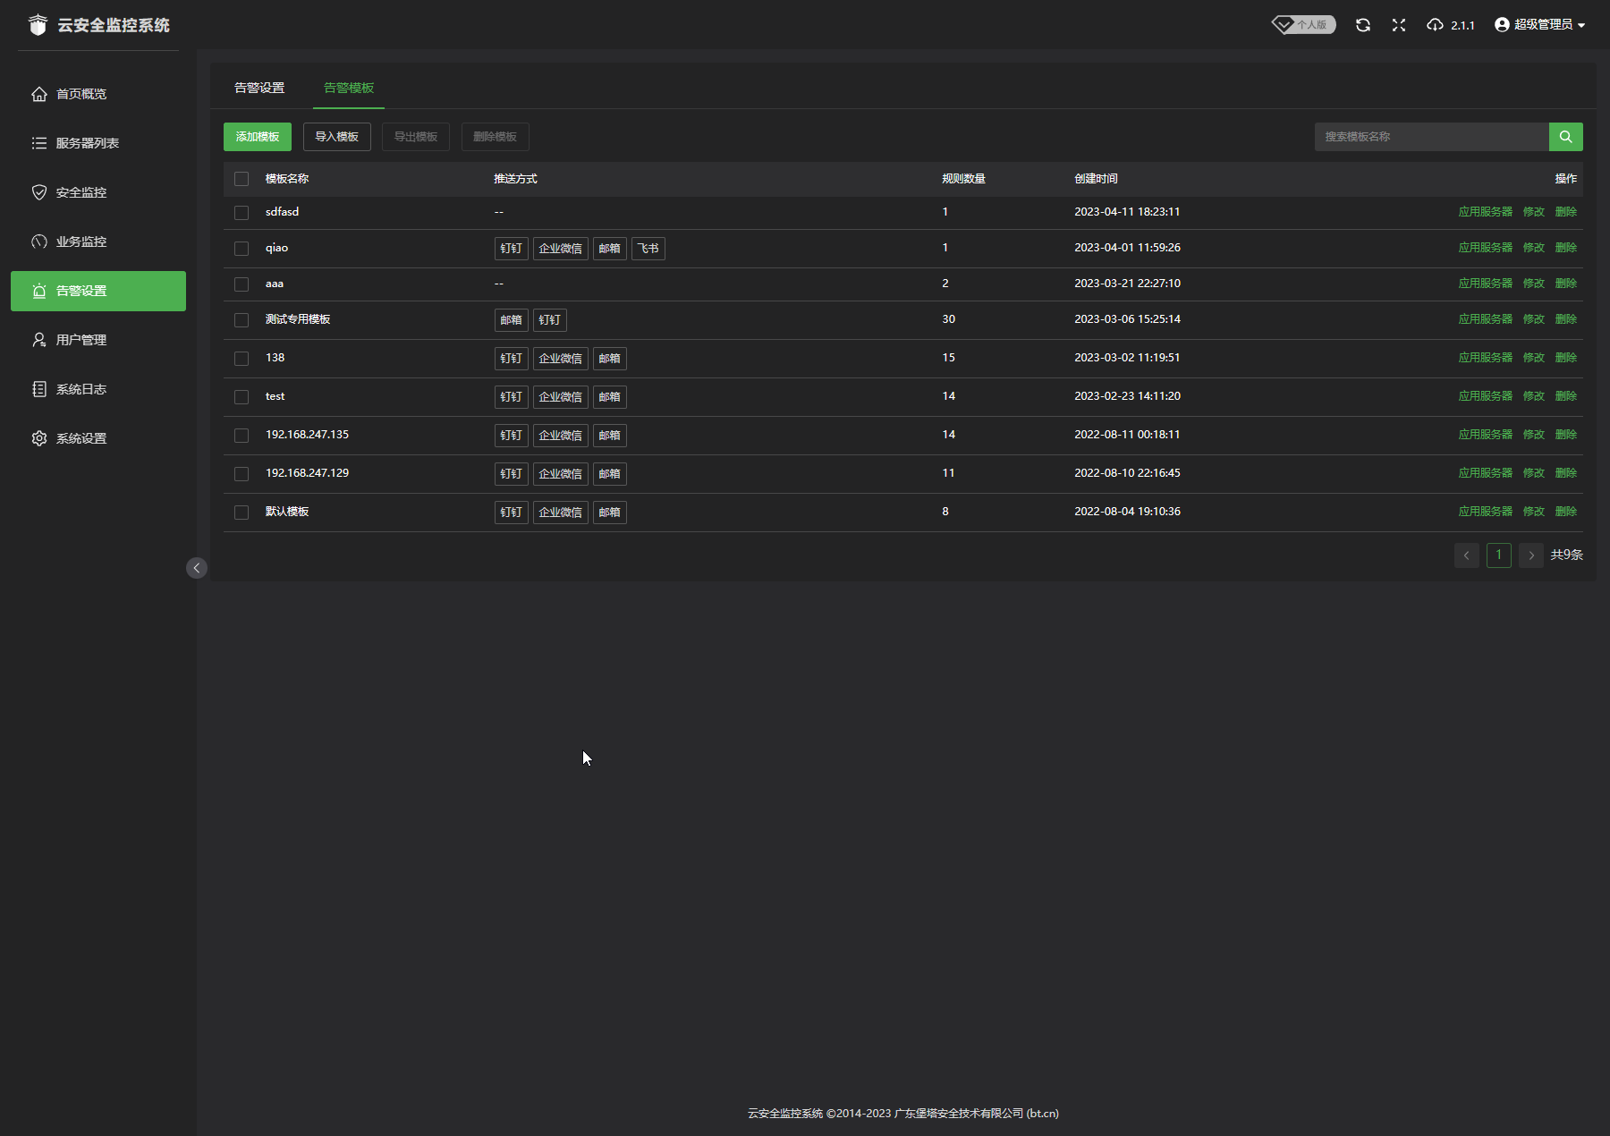Screen dimensions: 1610x1136
Task: Open 安全监控 shield item in sidebar
Action: (80, 192)
